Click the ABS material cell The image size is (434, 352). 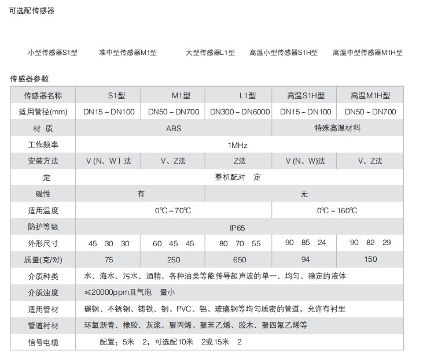174,128
